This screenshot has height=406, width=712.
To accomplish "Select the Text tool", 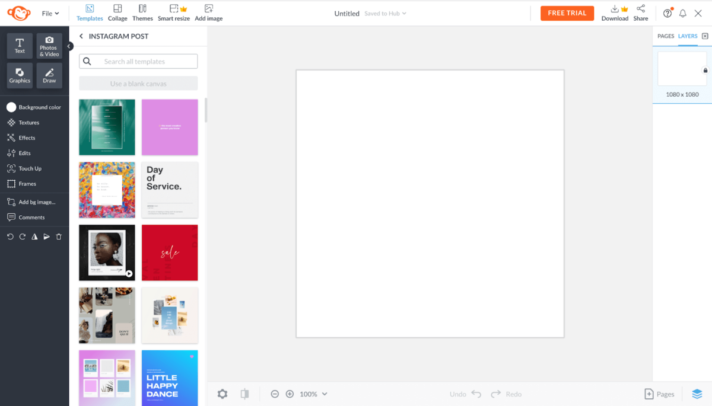I will point(20,45).
